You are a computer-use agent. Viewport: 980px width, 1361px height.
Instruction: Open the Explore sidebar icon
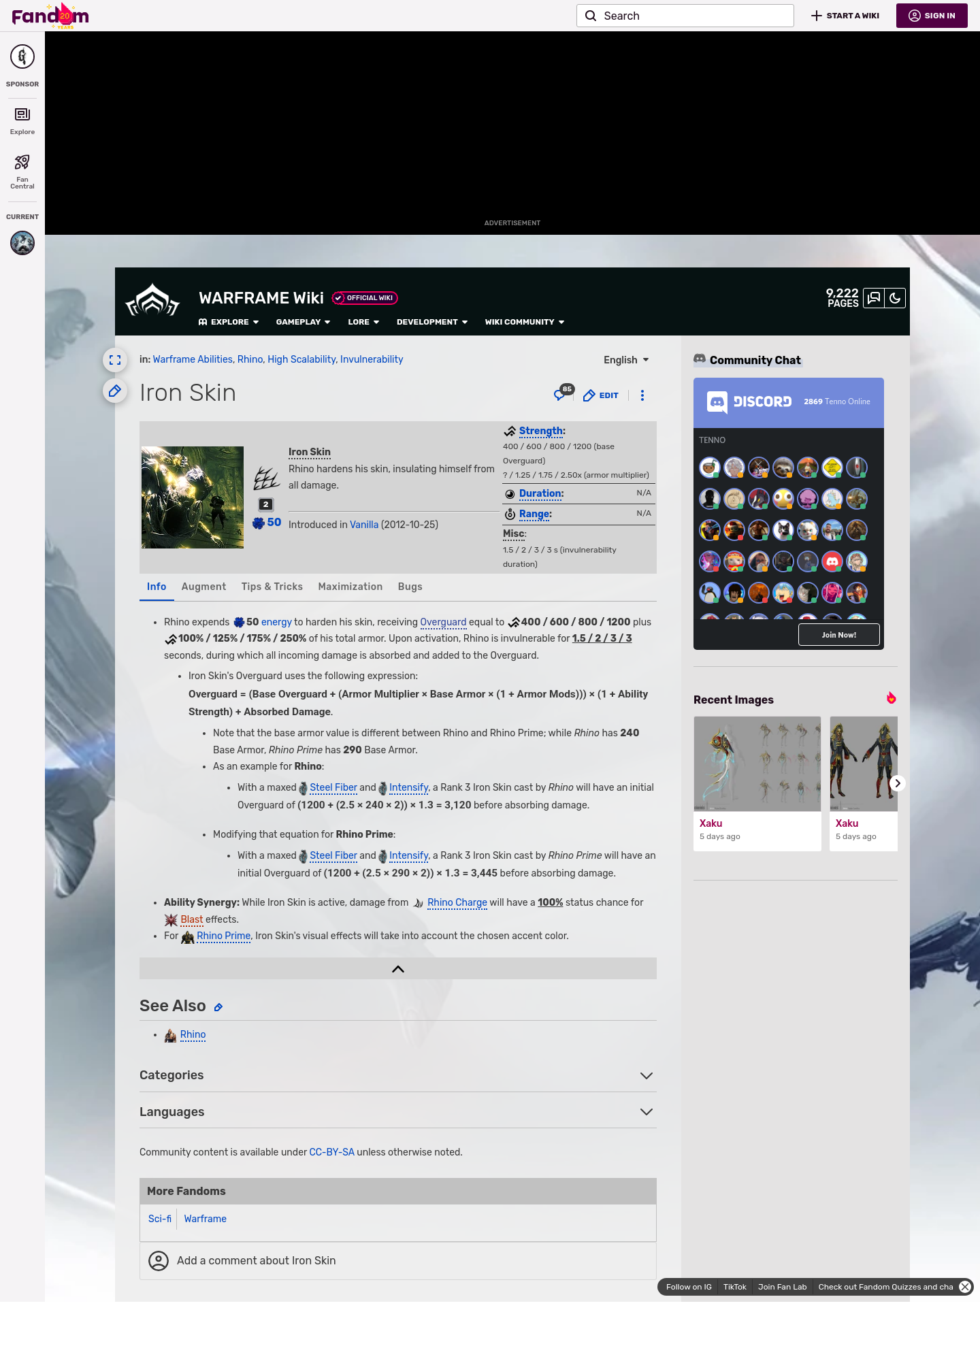tap(22, 114)
